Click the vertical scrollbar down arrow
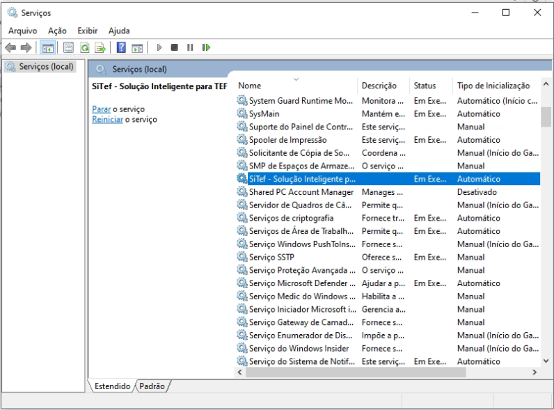554x410 pixels. point(546,361)
